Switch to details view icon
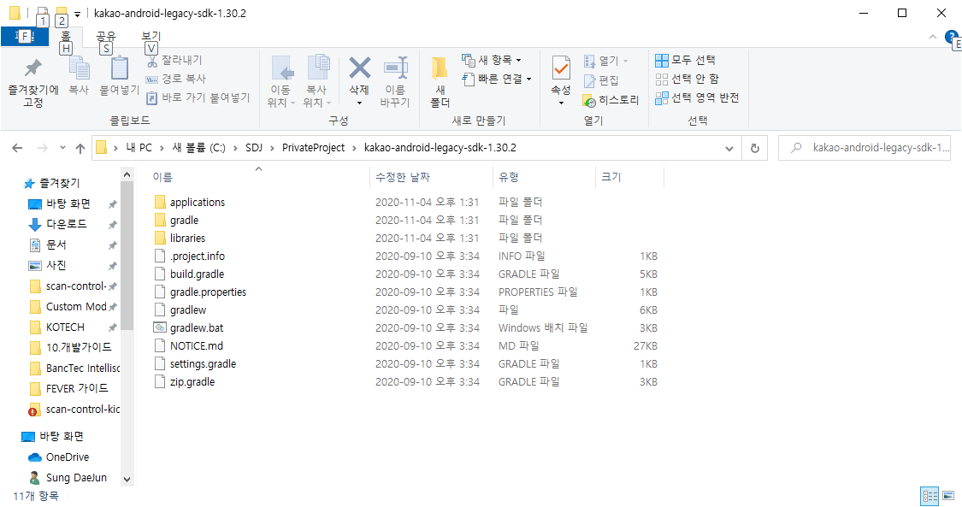The image size is (962, 507). pyautogui.click(x=930, y=496)
